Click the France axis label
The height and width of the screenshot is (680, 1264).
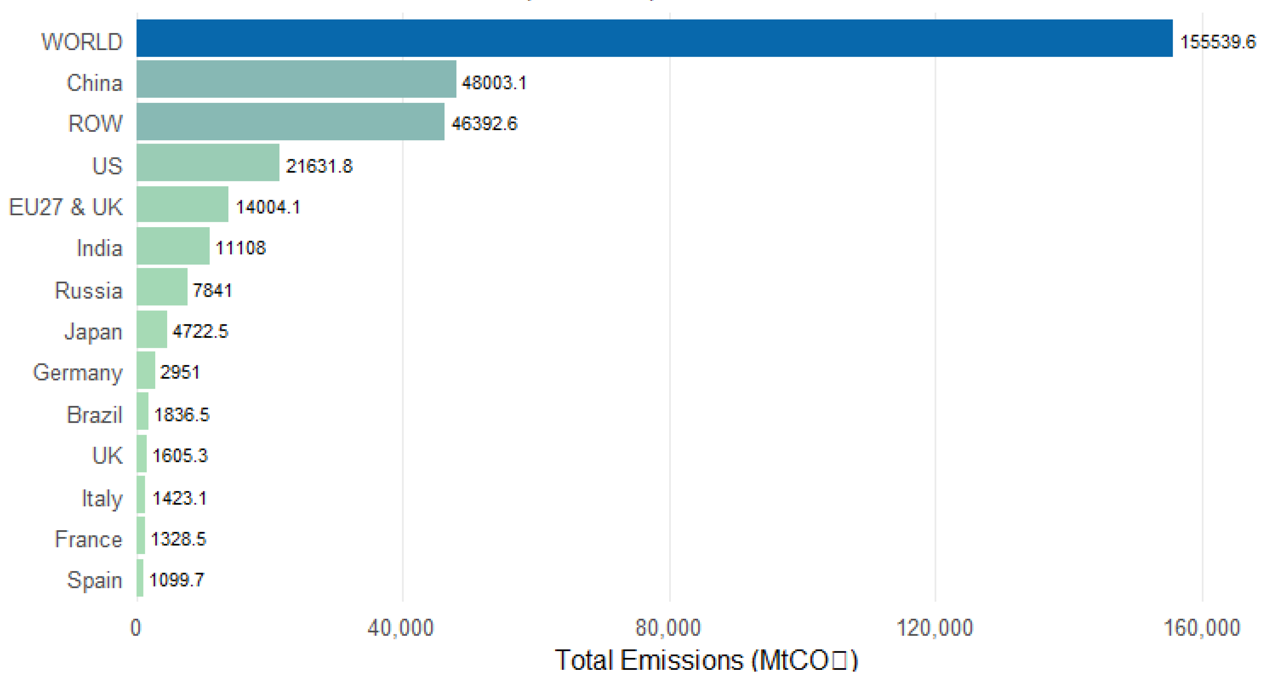pos(88,539)
